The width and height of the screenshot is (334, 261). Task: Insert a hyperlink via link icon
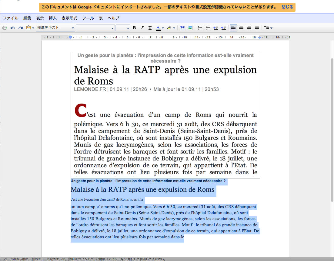coord(182,28)
